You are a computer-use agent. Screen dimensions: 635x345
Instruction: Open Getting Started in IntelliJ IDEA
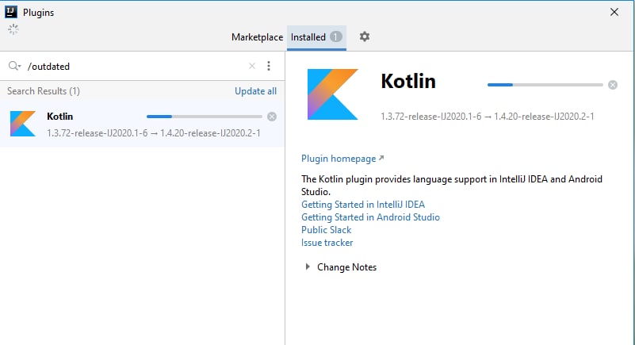363,205
